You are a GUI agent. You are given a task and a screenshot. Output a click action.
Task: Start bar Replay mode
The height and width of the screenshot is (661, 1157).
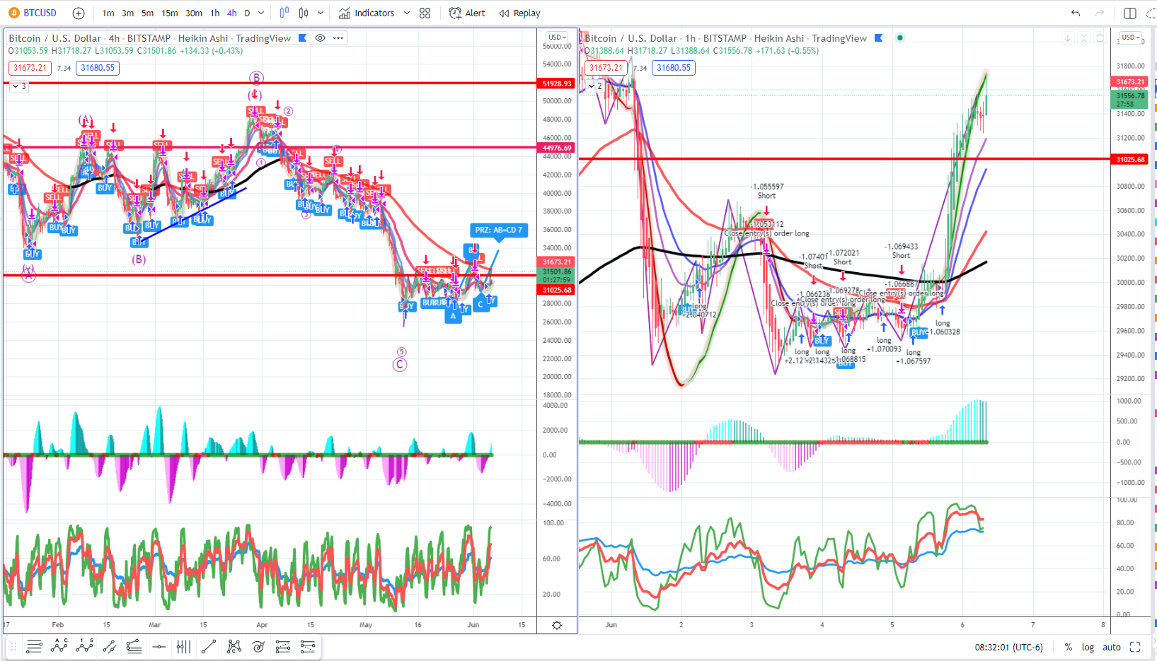pos(519,13)
